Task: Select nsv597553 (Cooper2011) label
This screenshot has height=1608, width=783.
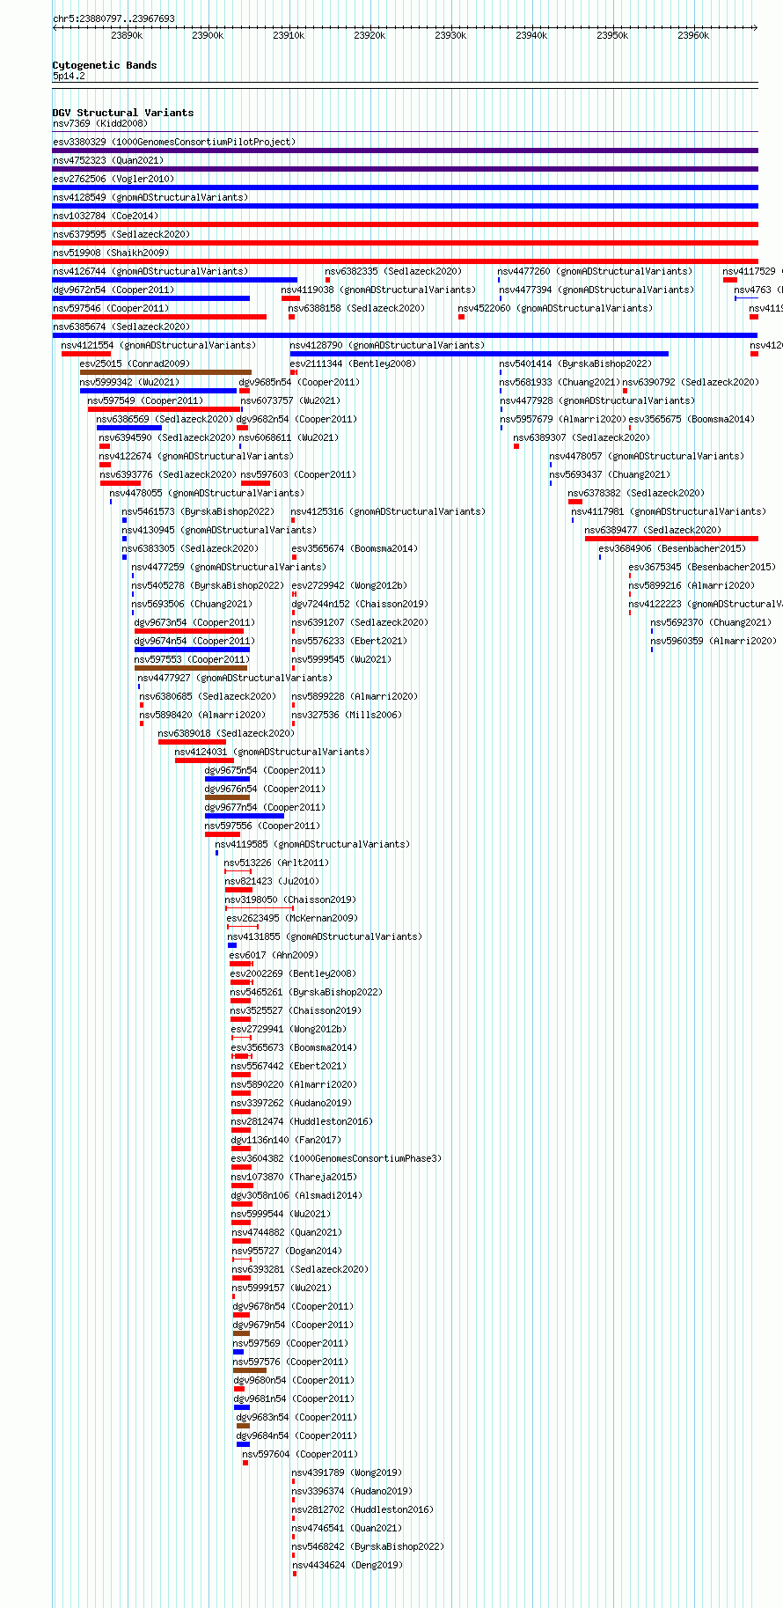Action: pos(192,659)
